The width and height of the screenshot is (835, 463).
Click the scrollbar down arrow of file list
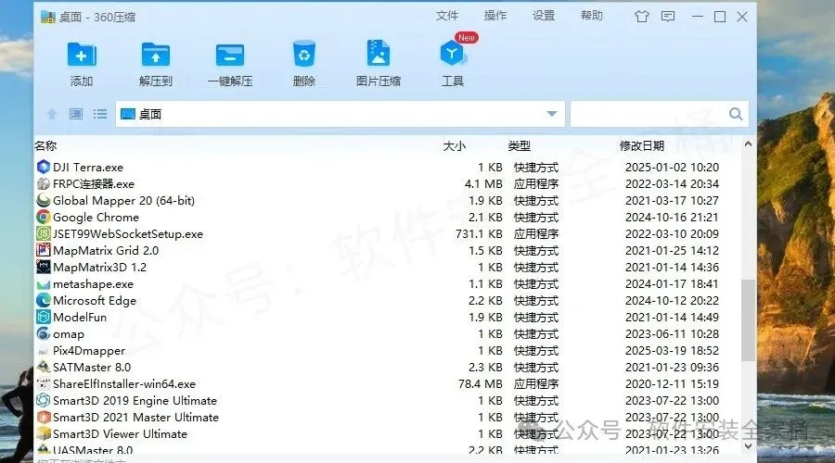pyautogui.click(x=748, y=446)
